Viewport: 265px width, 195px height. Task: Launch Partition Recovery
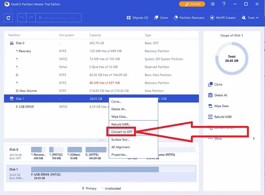(x=189, y=18)
